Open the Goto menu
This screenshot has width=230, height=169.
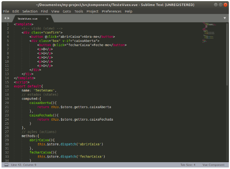[x=67, y=11]
